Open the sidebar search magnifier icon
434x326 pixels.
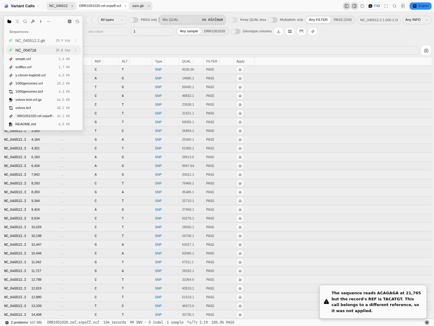[x=25, y=21]
